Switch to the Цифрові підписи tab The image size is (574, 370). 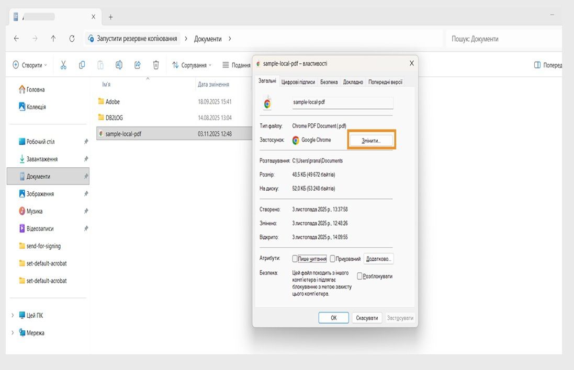click(x=298, y=82)
